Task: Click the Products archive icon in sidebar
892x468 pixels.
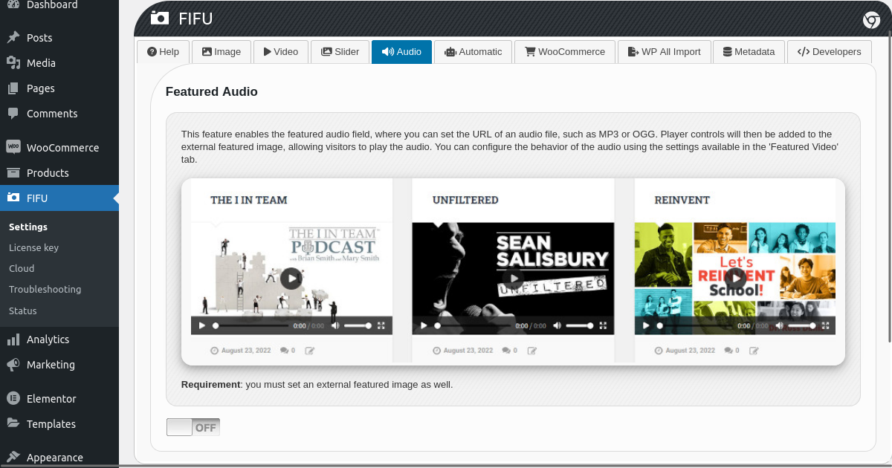Action: click(x=13, y=173)
